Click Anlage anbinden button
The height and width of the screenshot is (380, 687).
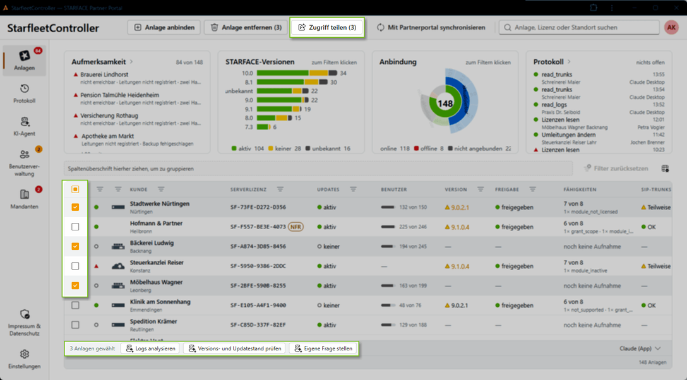click(164, 27)
